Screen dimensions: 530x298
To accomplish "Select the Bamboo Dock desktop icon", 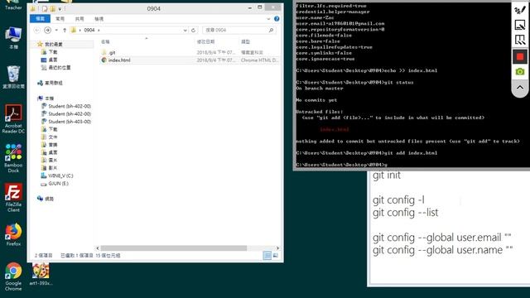I will tap(13, 158).
